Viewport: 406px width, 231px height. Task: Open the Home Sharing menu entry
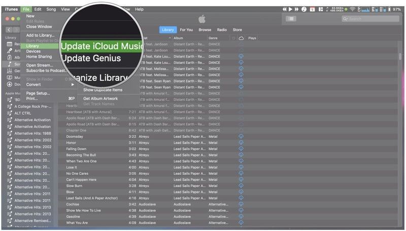tap(39, 56)
